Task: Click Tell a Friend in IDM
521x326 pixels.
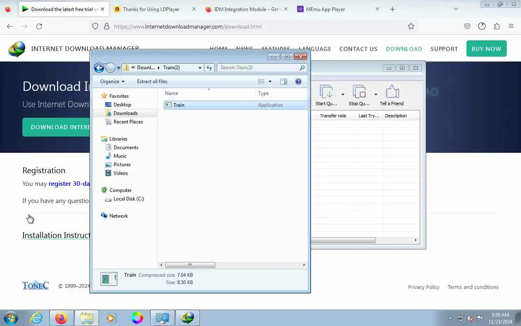Action: (x=392, y=95)
